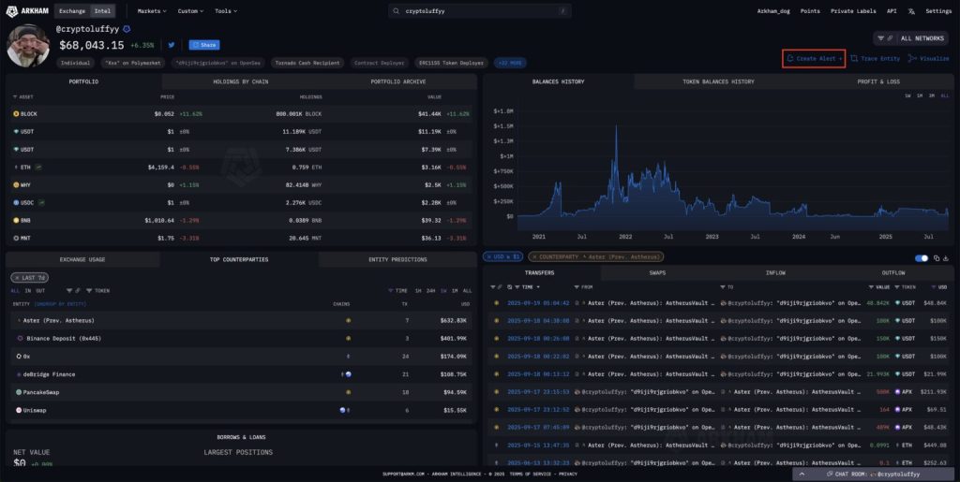Click the Arkham logo in the header

27,11
